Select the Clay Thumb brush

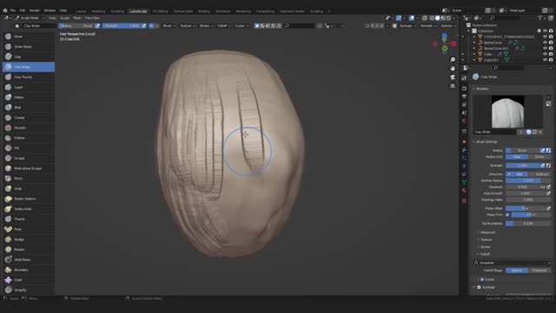point(29,77)
